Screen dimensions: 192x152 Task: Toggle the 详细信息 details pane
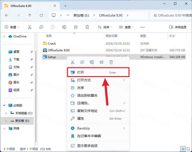click(178, 27)
